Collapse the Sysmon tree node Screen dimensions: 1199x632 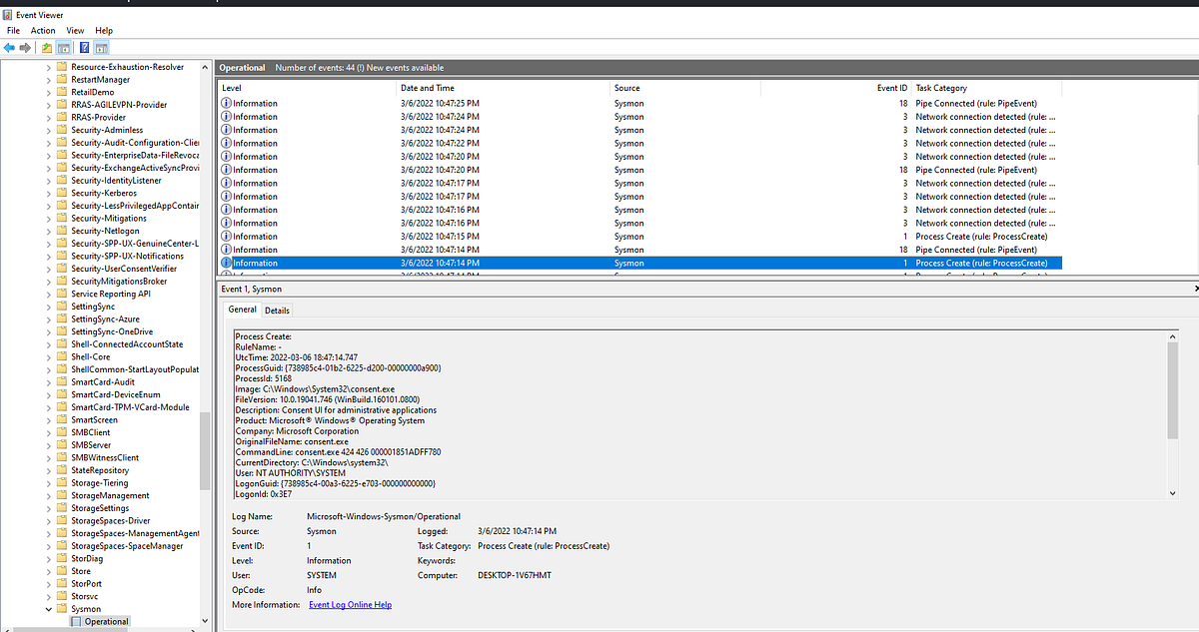(48, 609)
